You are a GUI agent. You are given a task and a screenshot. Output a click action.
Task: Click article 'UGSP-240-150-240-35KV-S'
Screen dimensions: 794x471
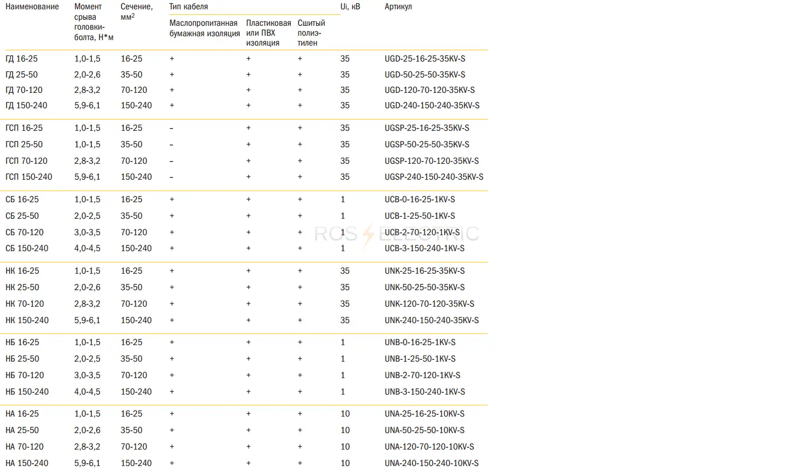coord(434,177)
